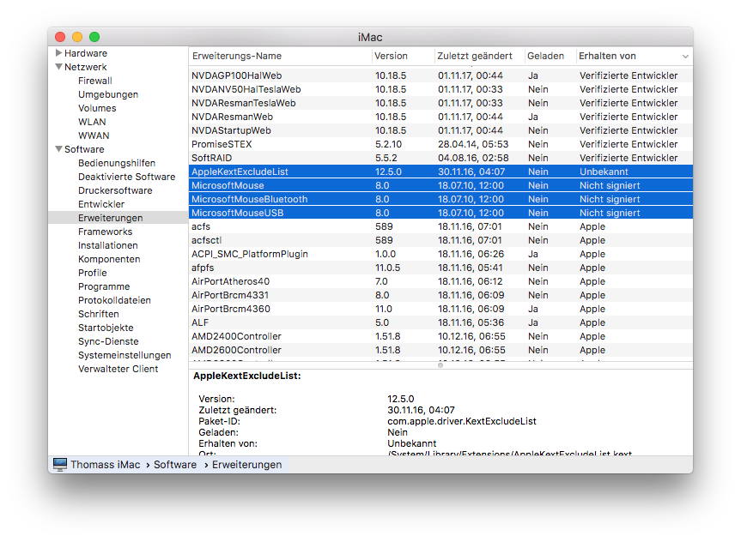Select Firewall in sidebar
Viewport: 741px width, 542px height.
tap(95, 81)
